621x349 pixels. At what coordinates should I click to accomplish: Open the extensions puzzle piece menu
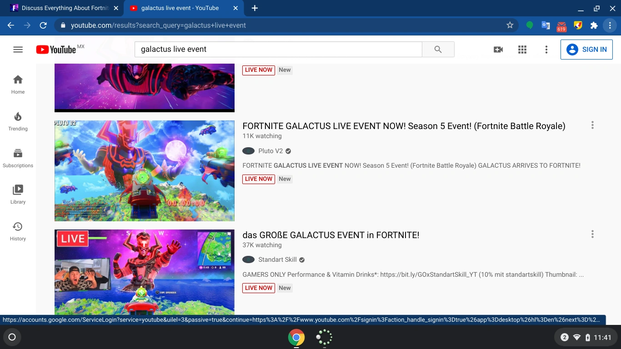tap(594, 25)
